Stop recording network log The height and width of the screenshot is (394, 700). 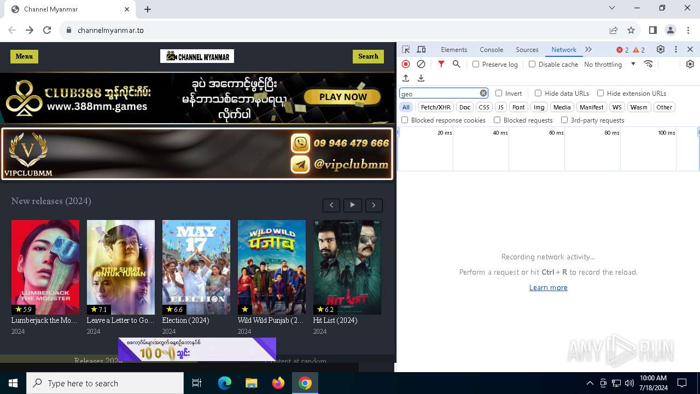click(x=406, y=64)
